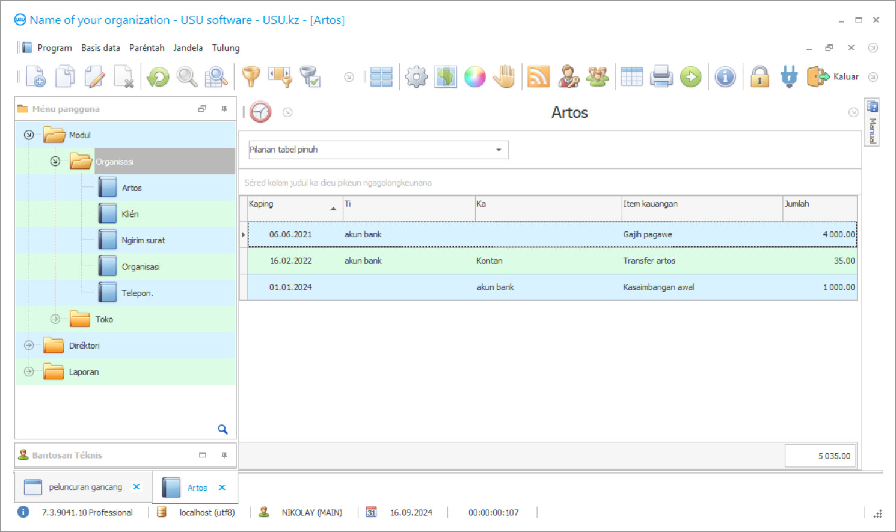Viewport: 896px width, 532px height.
Task: Open the color wheel theme icon
Action: [474, 77]
